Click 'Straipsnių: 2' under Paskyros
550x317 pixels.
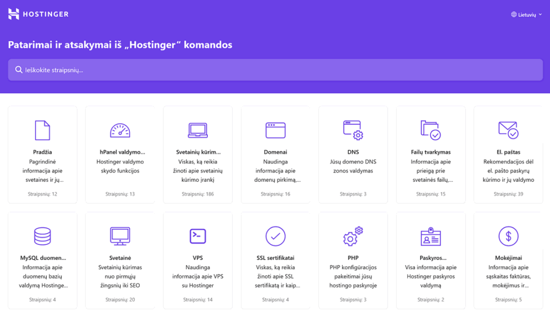pyautogui.click(x=431, y=299)
